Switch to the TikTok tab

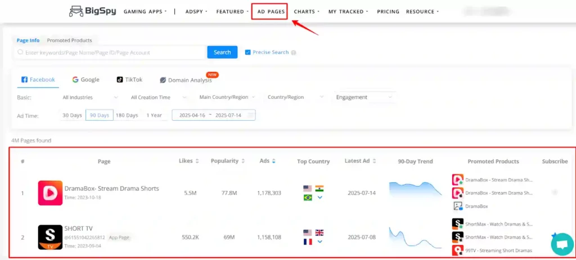129,80
